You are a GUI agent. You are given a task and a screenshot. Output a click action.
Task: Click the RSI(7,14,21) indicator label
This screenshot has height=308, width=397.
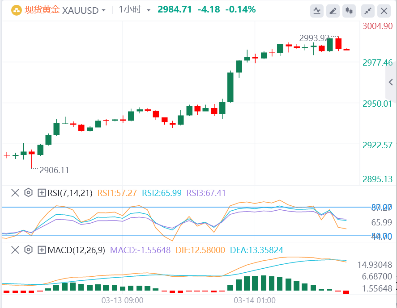point(70,193)
